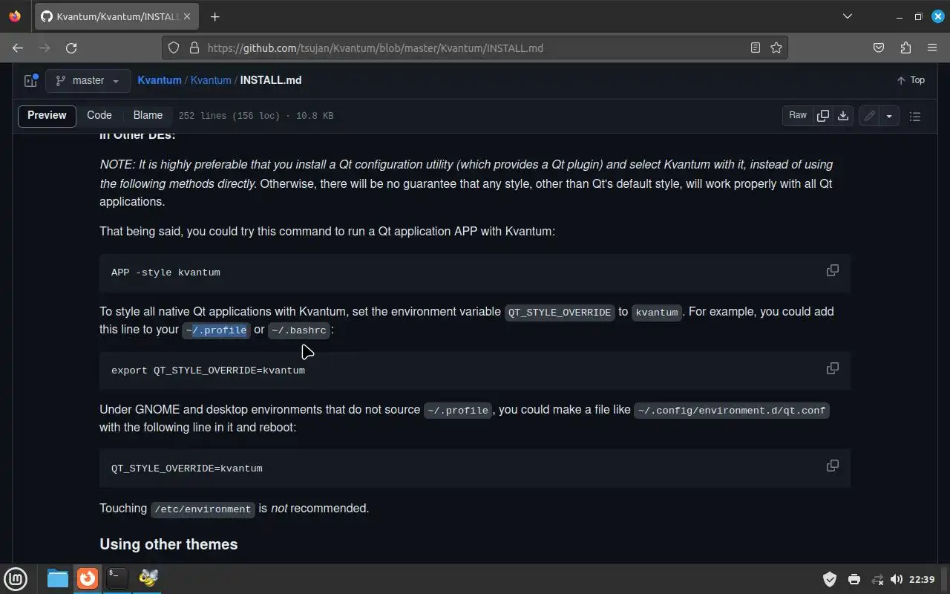Open the Raw file view
This screenshot has width=950, height=594.
click(798, 115)
